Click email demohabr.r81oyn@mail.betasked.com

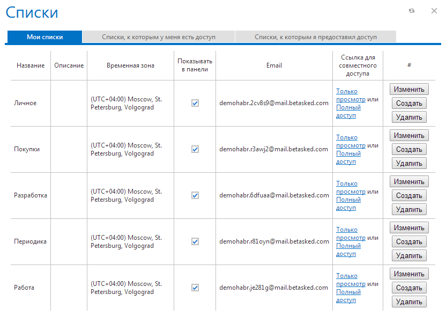274,241
